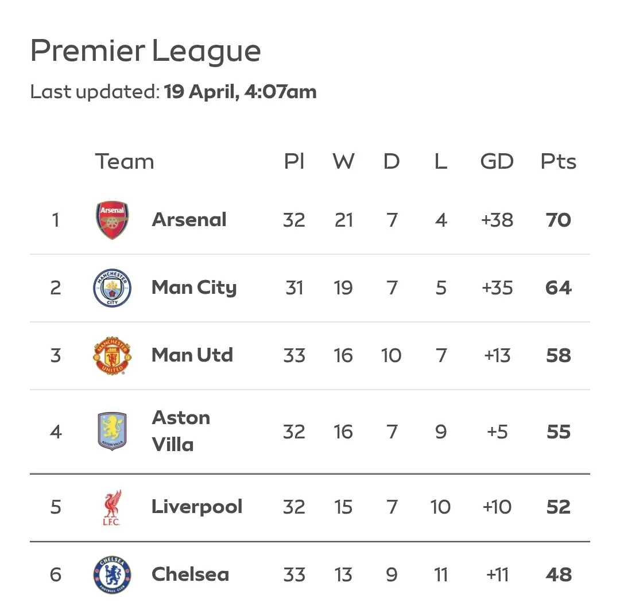Tap the Manchester United crest
Screen dimensions: 620x606
[112, 356]
